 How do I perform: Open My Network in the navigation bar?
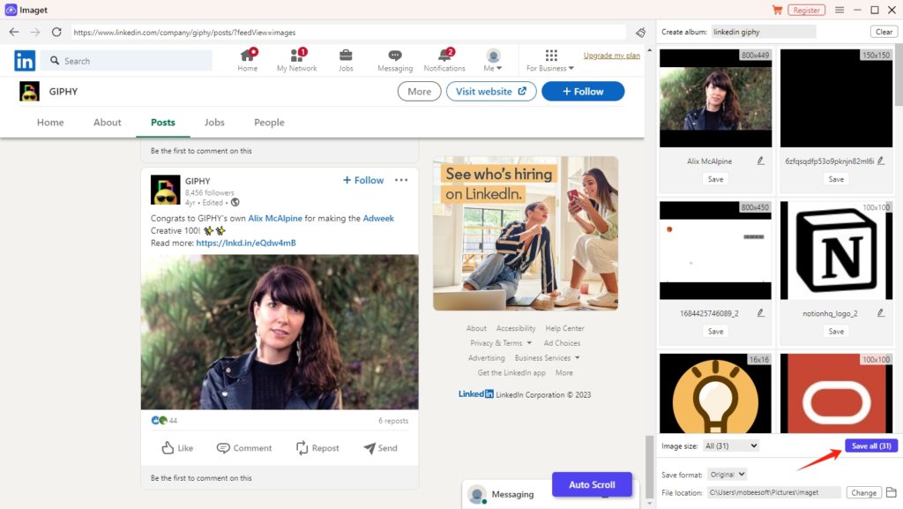pyautogui.click(x=296, y=54)
